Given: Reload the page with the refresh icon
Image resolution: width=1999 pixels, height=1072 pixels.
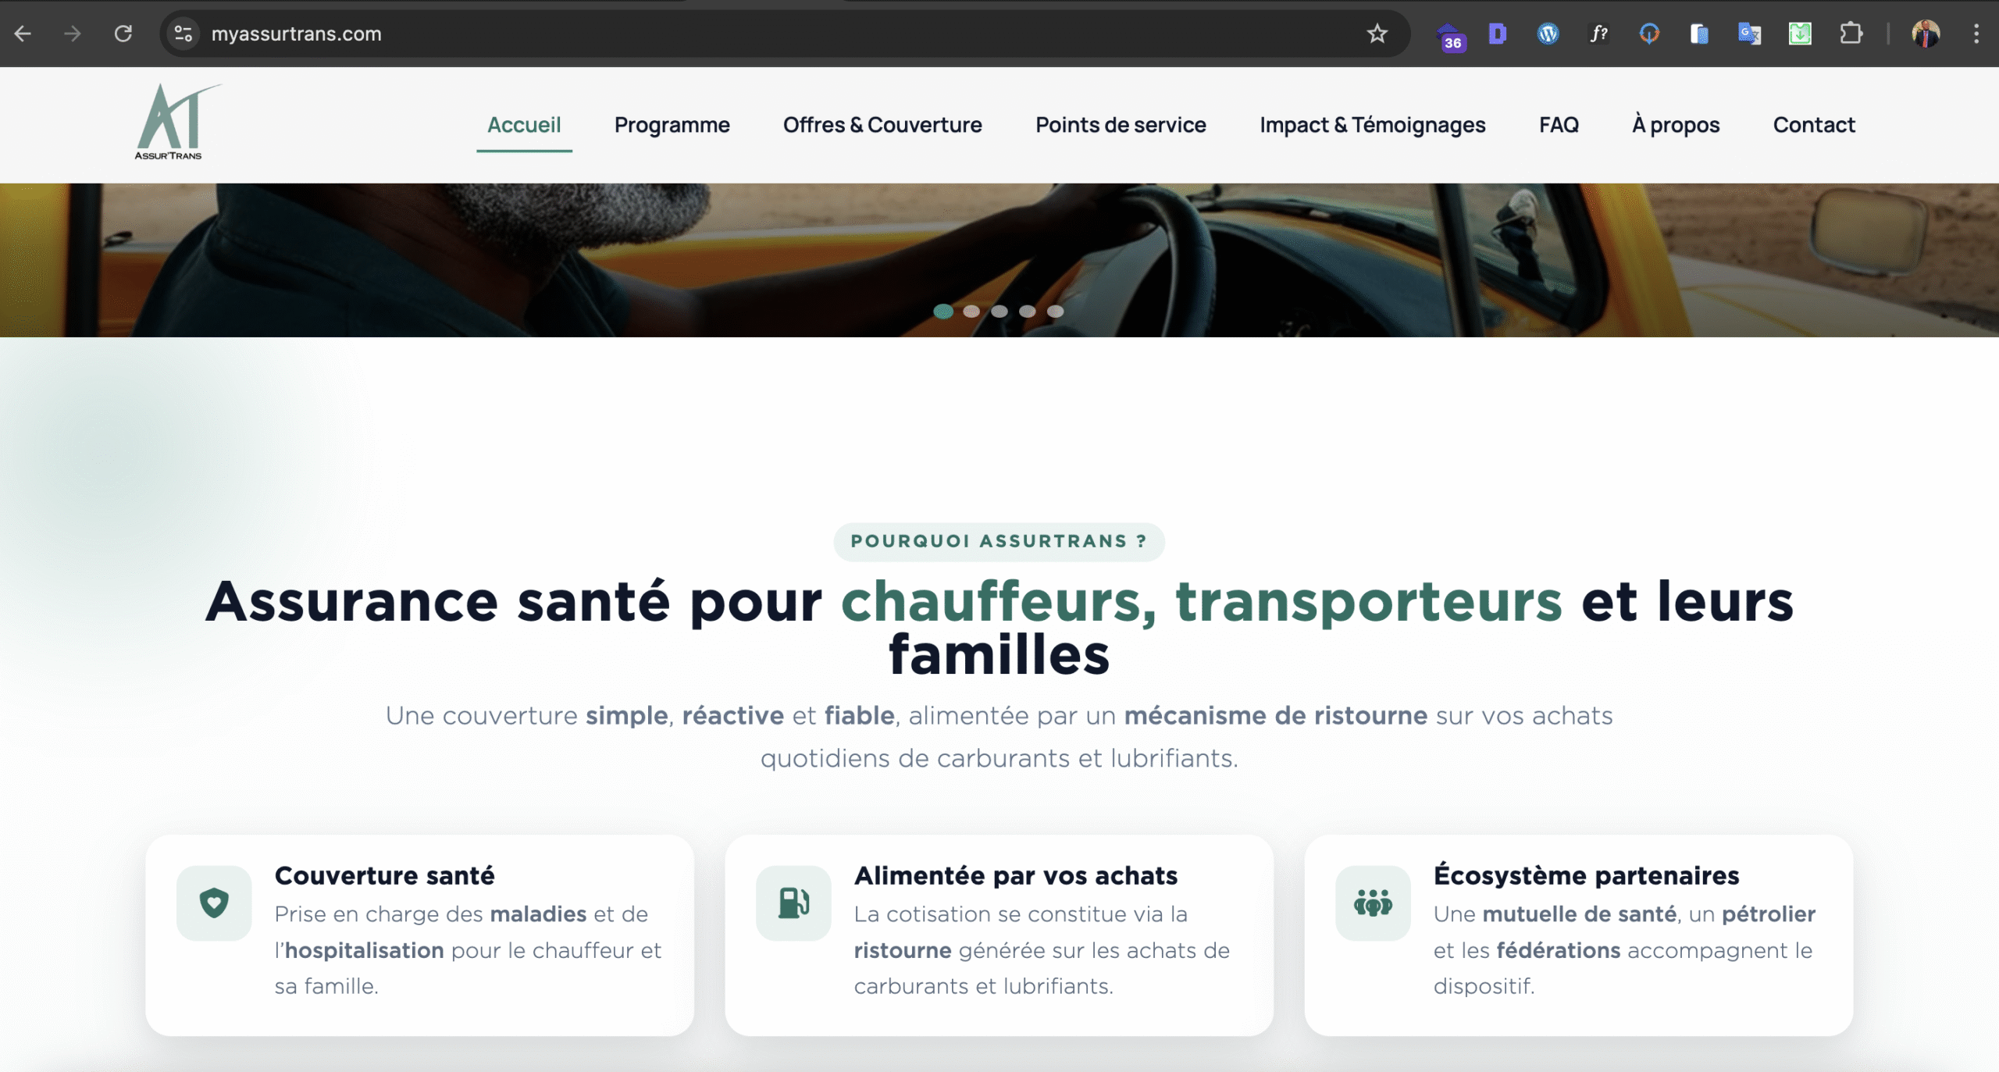Looking at the screenshot, I should pos(123,34).
